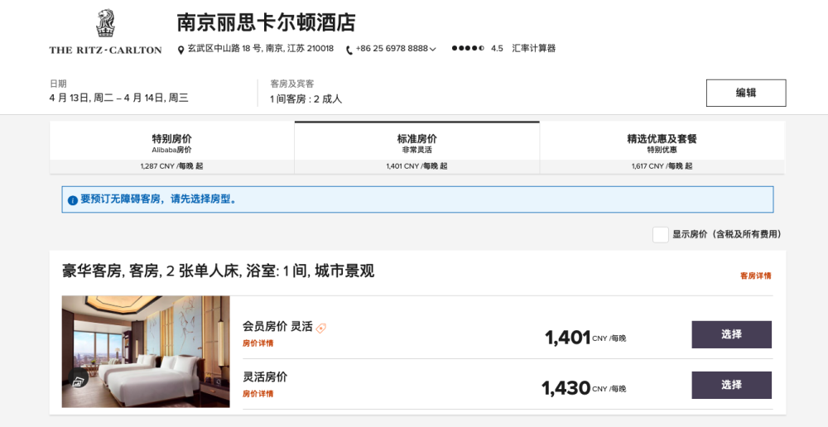The image size is (828, 427).
Task: Click the 4.5 rating dots
Action: 468,48
